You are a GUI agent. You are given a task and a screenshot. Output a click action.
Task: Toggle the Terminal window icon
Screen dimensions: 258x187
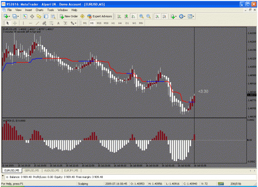click(46, 16)
